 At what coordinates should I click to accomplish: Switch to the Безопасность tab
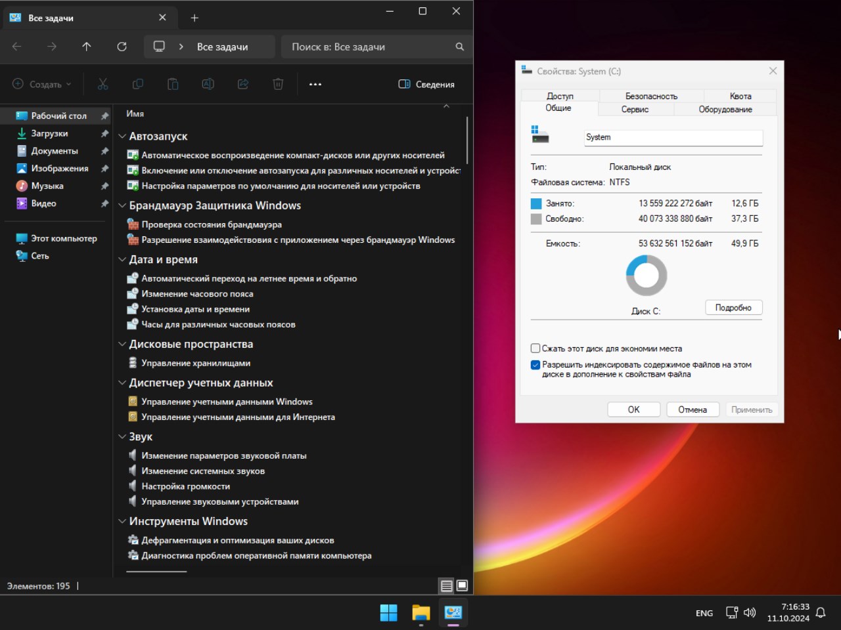tap(650, 96)
